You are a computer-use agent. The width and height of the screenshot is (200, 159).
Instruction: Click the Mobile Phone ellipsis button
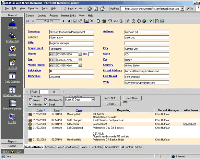coord(80,65)
